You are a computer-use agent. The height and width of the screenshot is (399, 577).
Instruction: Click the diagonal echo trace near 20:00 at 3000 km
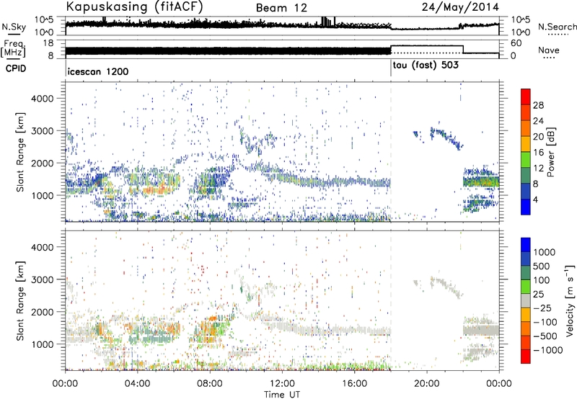point(446,138)
